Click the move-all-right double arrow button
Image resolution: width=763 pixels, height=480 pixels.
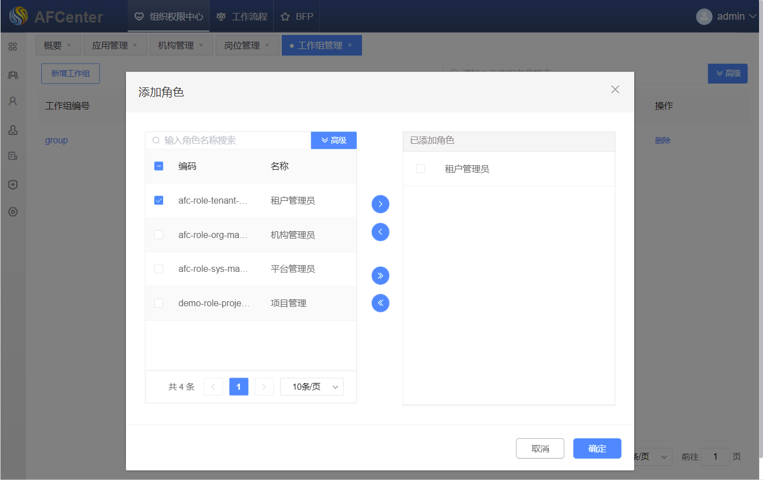click(x=380, y=275)
